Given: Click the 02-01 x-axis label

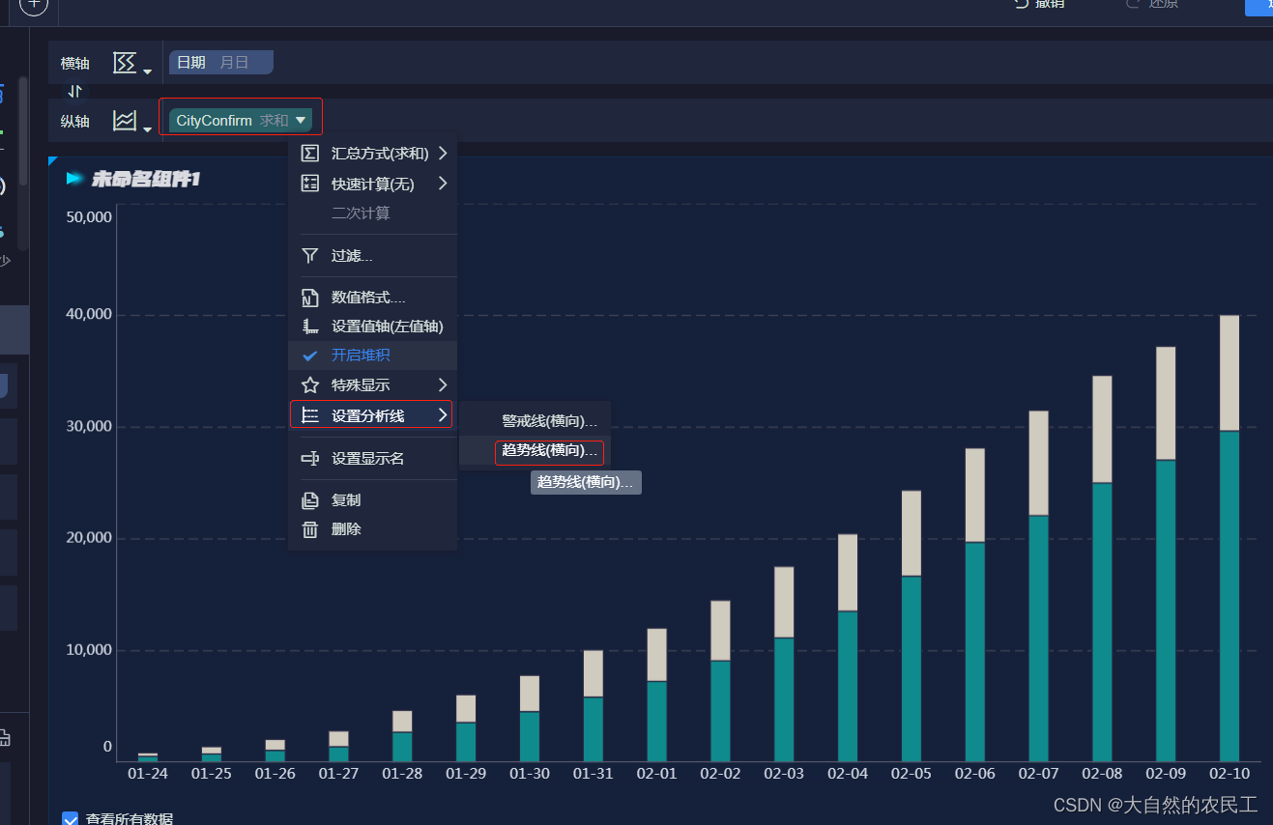Looking at the screenshot, I should (x=657, y=774).
